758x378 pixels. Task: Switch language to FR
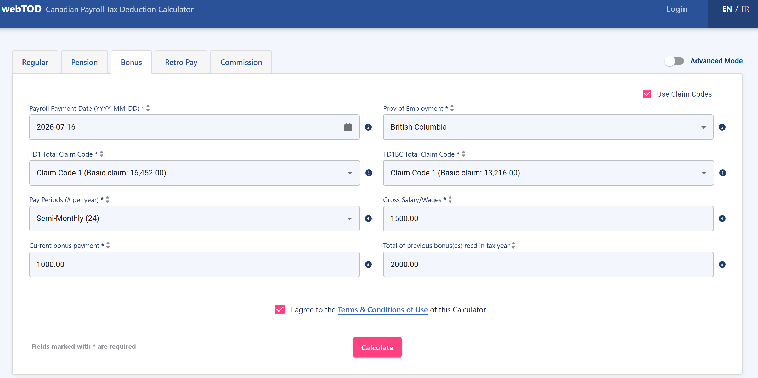click(745, 9)
